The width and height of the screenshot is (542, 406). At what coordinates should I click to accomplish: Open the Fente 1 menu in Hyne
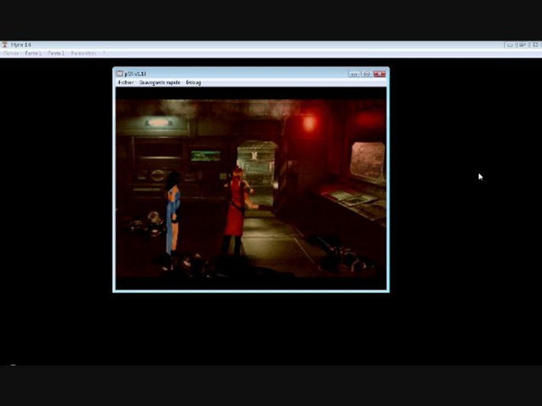pos(33,53)
